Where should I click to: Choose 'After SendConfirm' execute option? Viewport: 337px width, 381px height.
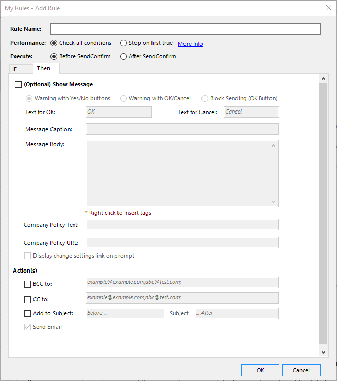[x=124, y=57]
